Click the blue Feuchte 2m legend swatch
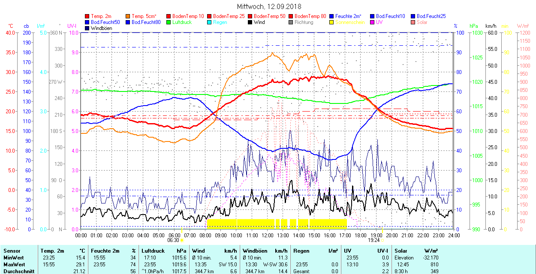Image resolution: width=536 pixels, height=274 pixels. 331,16
